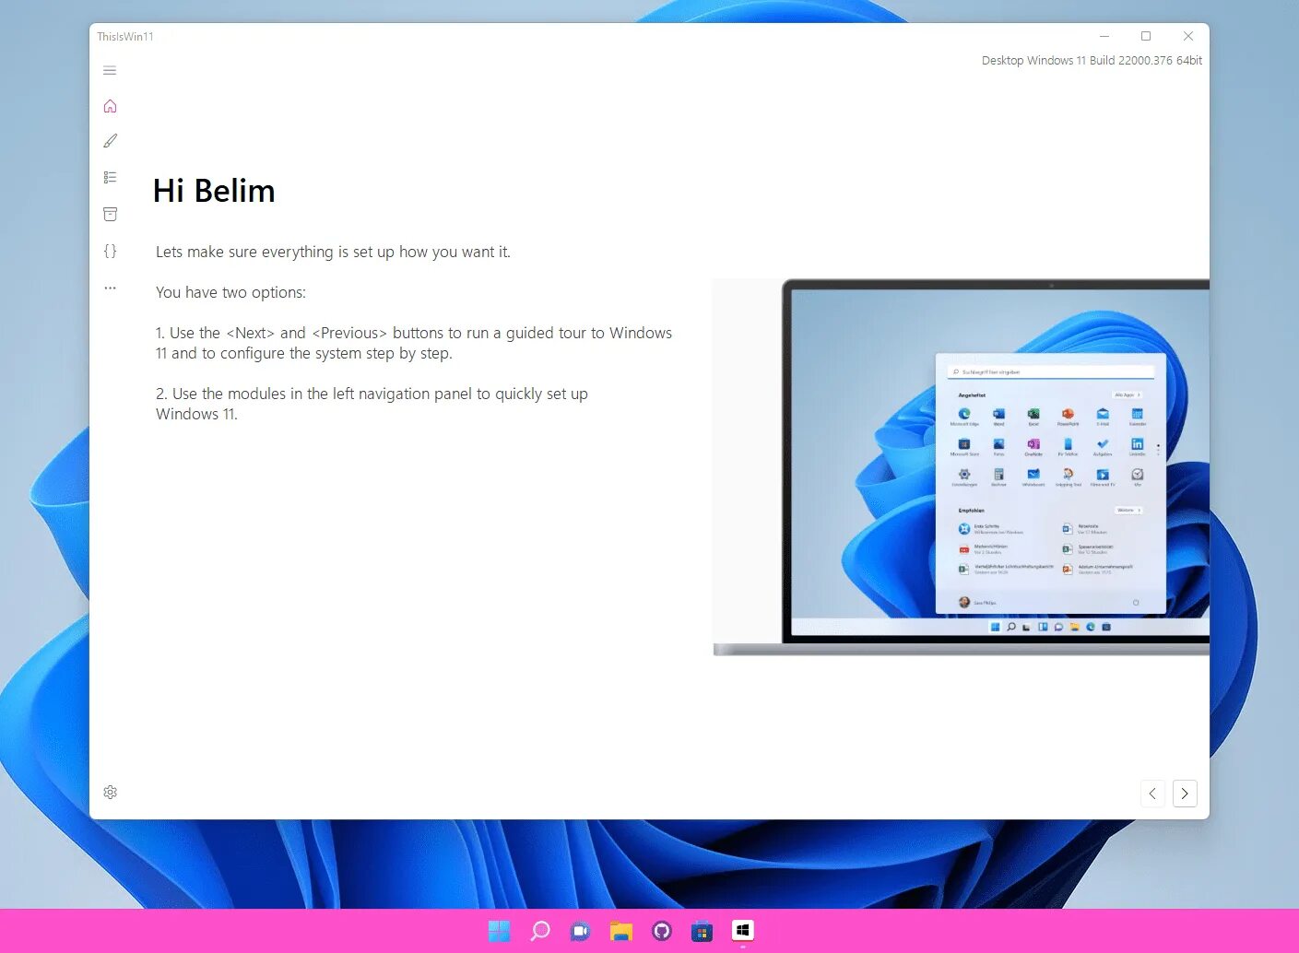Open the settings gear at bottom left

click(110, 792)
